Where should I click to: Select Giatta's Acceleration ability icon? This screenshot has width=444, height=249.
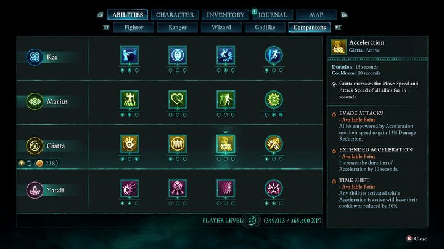(x=226, y=144)
